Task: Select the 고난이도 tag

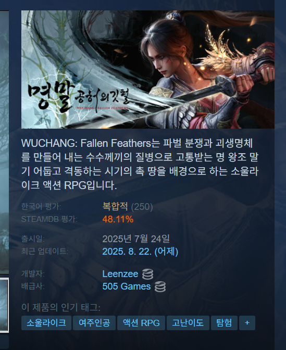Action: 188,323
